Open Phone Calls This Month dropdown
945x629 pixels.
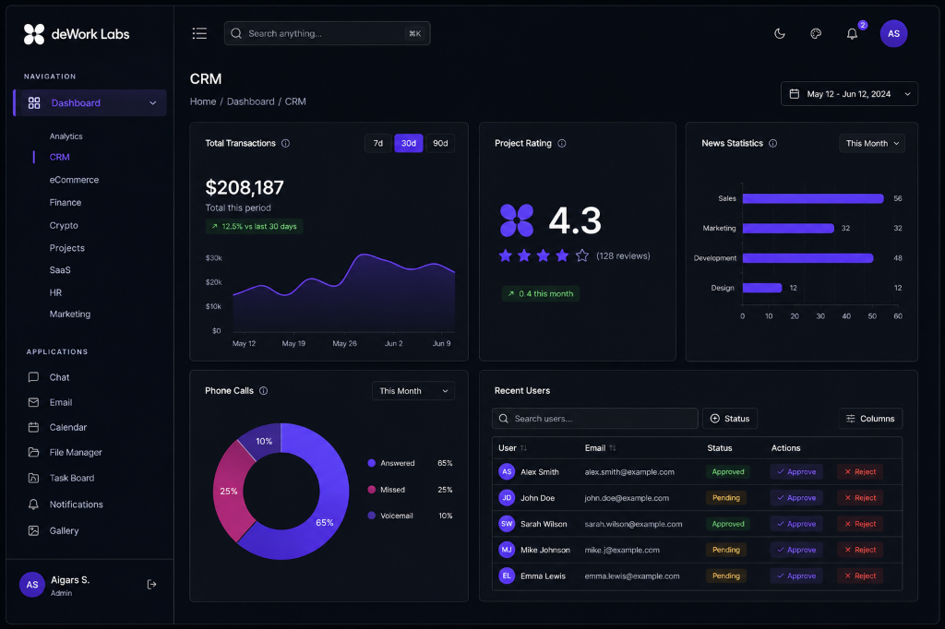tap(413, 391)
